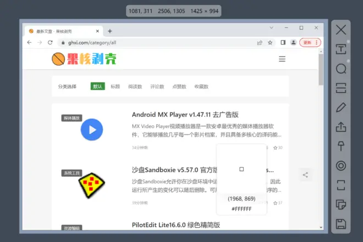Open the PilotEdit Lite16.6.0 article

(176, 225)
